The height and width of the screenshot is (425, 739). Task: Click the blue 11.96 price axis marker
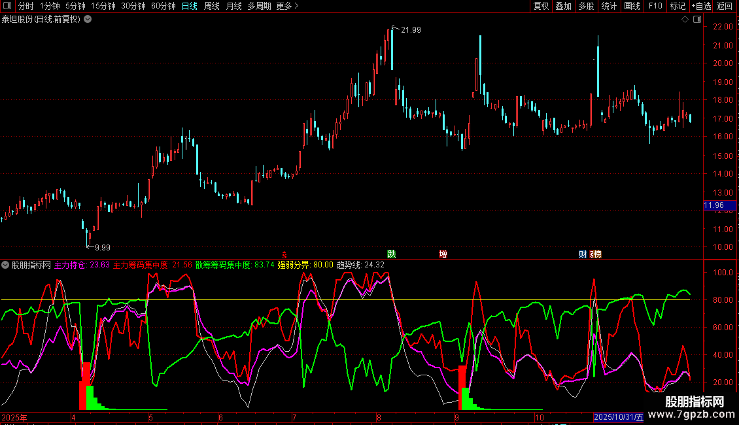pyautogui.click(x=713, y=205)
